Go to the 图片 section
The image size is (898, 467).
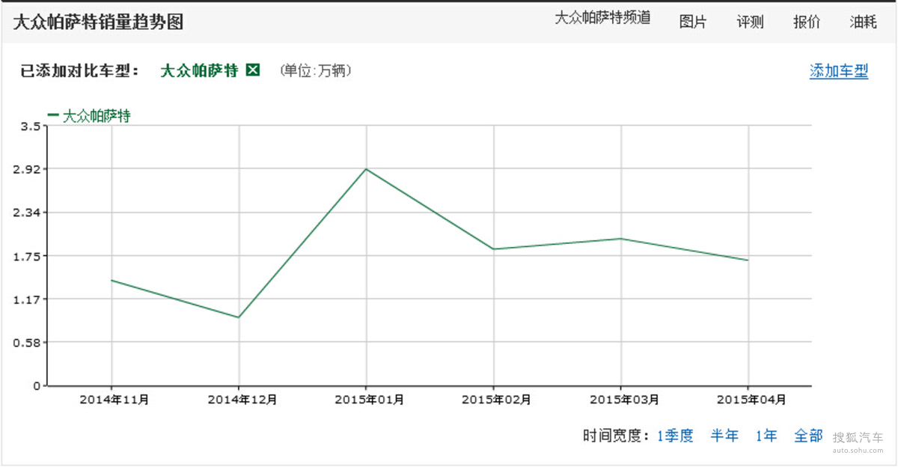point(692,22)
